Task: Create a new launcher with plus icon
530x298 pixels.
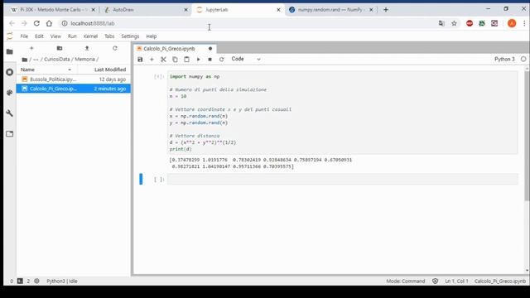Action: click(31, 48)
